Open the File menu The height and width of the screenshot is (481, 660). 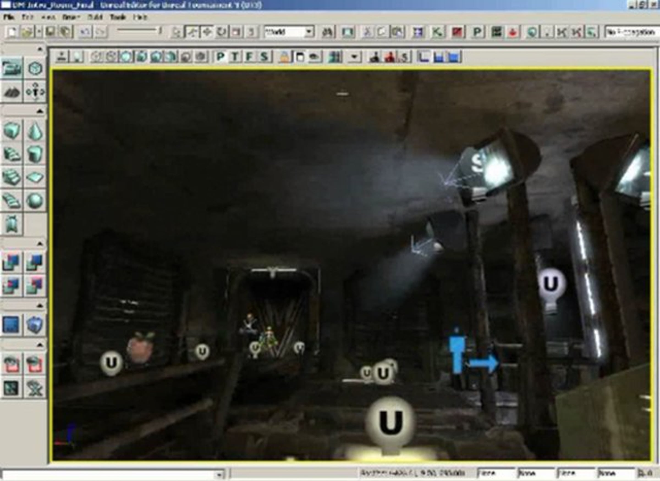pyautogui.click(x=9, y=18)
